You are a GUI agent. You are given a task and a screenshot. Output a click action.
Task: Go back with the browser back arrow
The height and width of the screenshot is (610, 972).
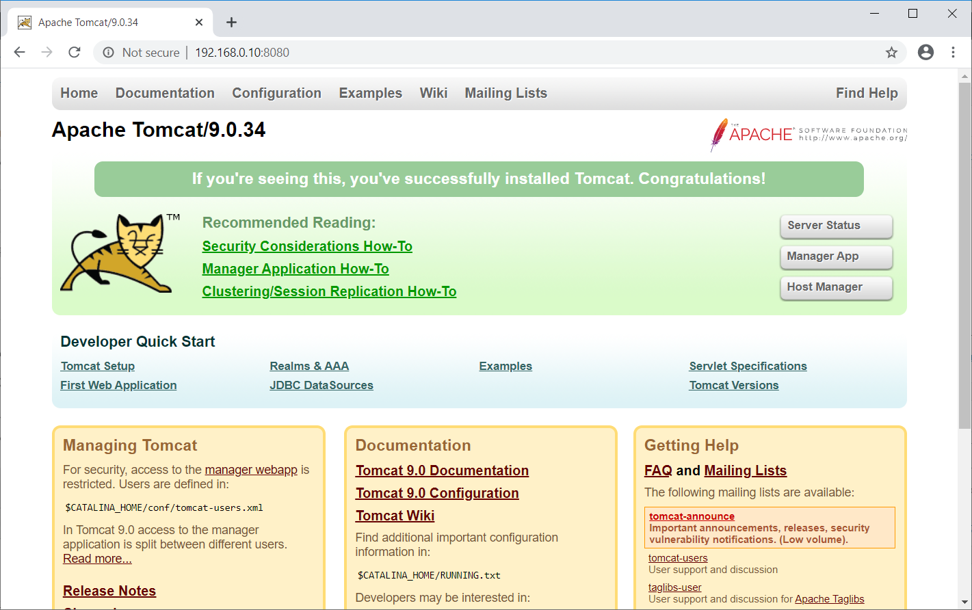tap(19, 52)
